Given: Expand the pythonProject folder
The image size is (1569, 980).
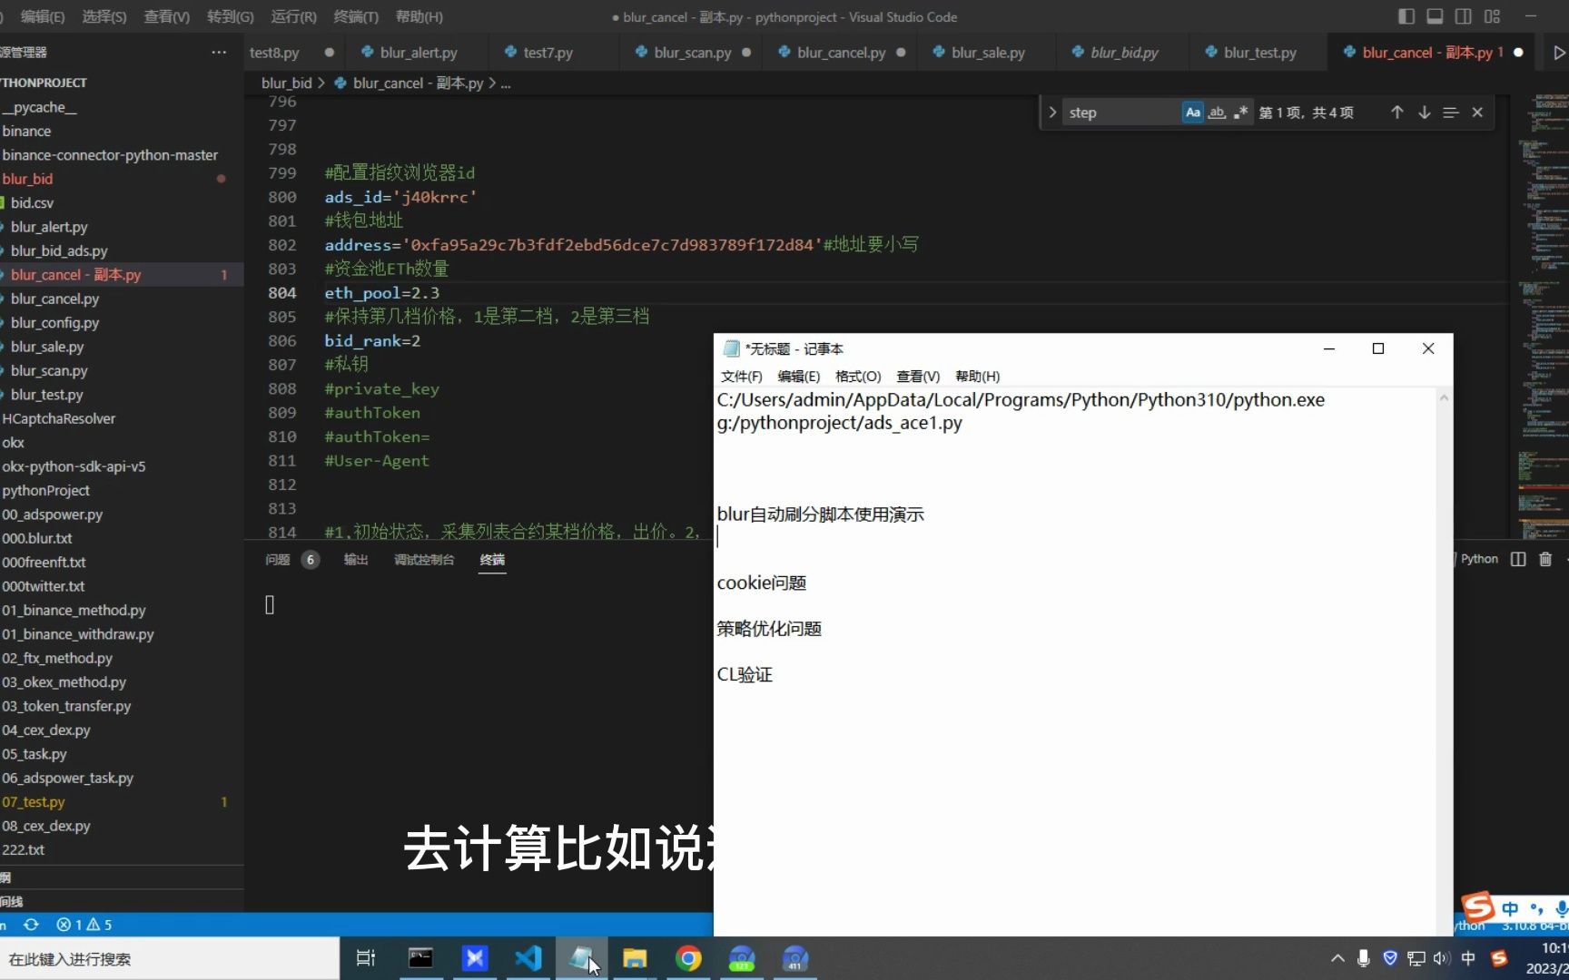Looking at the screenshot, I should coord(45,490).
